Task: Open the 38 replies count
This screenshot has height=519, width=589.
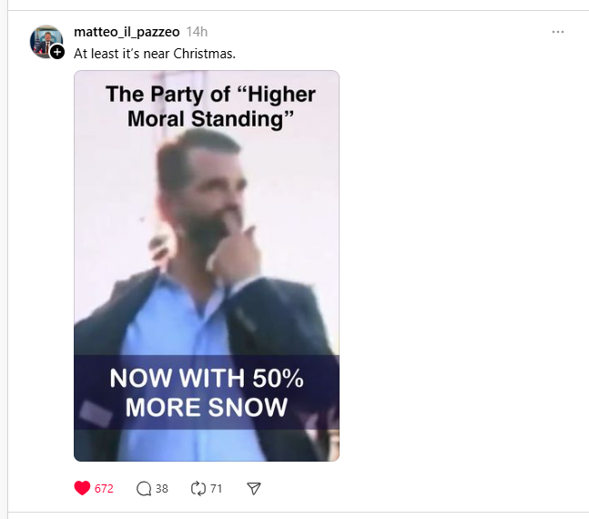Action: coord(162,488)
